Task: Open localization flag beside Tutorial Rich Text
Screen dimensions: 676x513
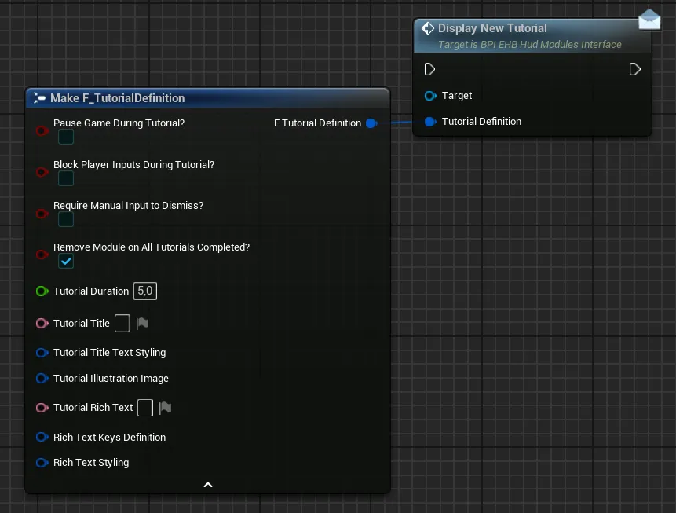Action: [x=165, y=408]
